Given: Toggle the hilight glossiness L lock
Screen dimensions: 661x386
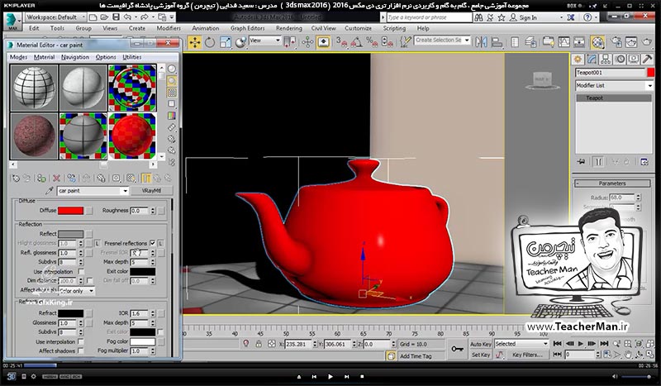Looking at the screenshot, I should [97, 243].
